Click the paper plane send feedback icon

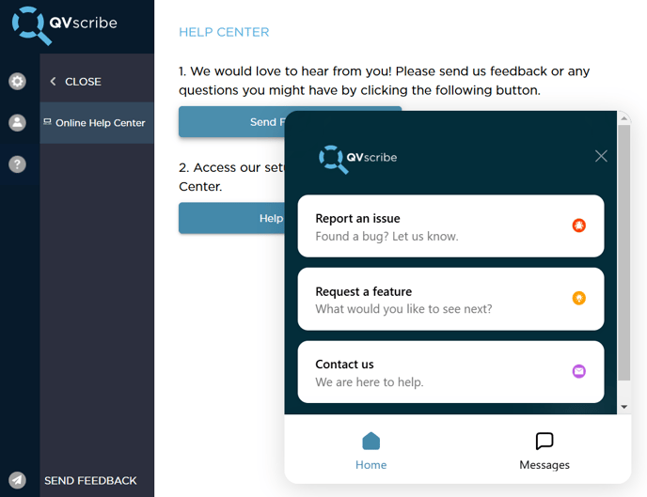coord(17,480)
